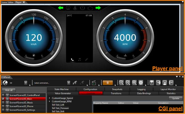Uncheck the Scenes#Scene2D_Main checkbox
Viewport: 185px width, 114px height.
click(3, 99)
